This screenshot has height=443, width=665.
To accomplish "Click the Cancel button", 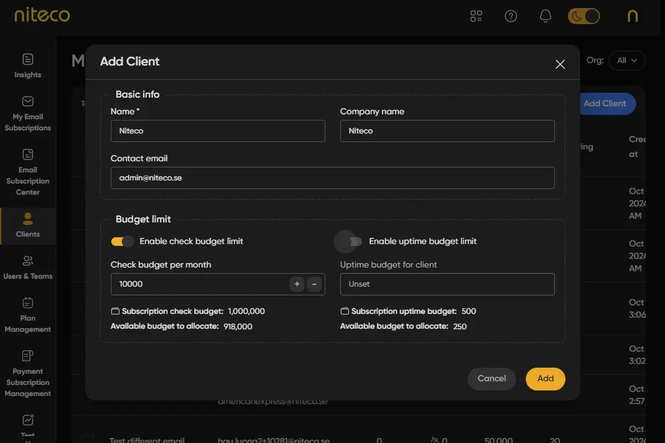I will coord(492,379).
